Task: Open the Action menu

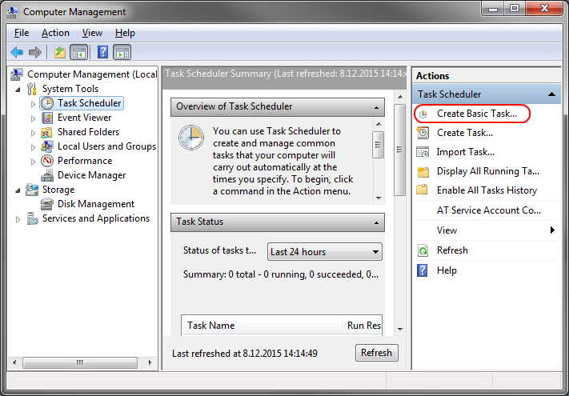Action: click(x=55, y=33)
